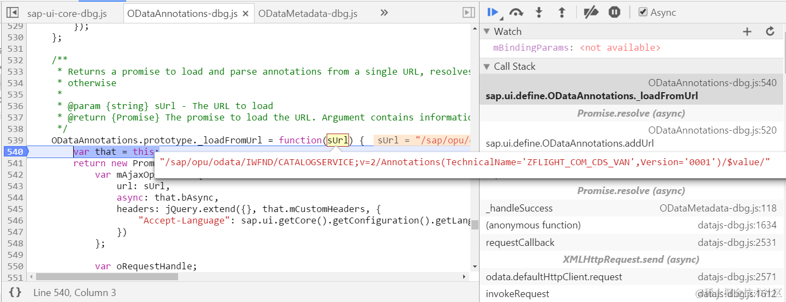The width and height of the screenshot is (786, 302).
Task: Refresh watch expressions
Action: [770, 32]
